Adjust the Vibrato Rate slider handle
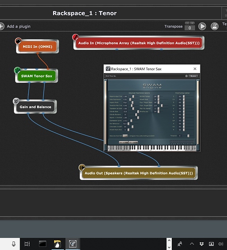This screenshot has width=227, height=250. coord(138,111)
